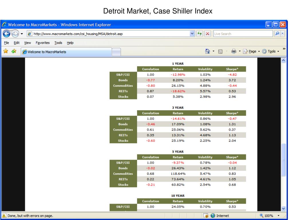Click the vertical scrollbar thumb

coord(284,160)
